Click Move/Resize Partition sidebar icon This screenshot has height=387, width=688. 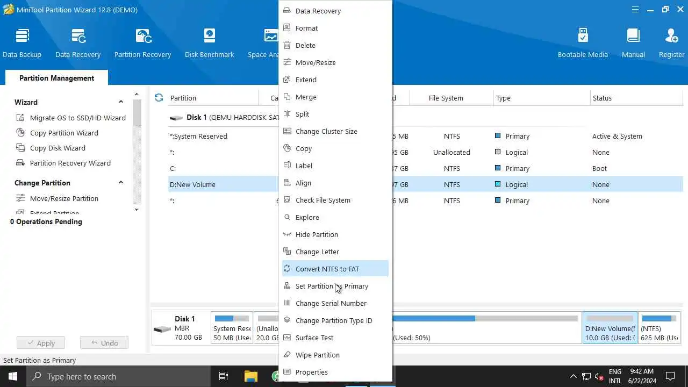coord(20,198)
